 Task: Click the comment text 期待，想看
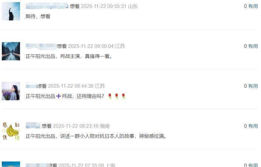click(38, 16)
